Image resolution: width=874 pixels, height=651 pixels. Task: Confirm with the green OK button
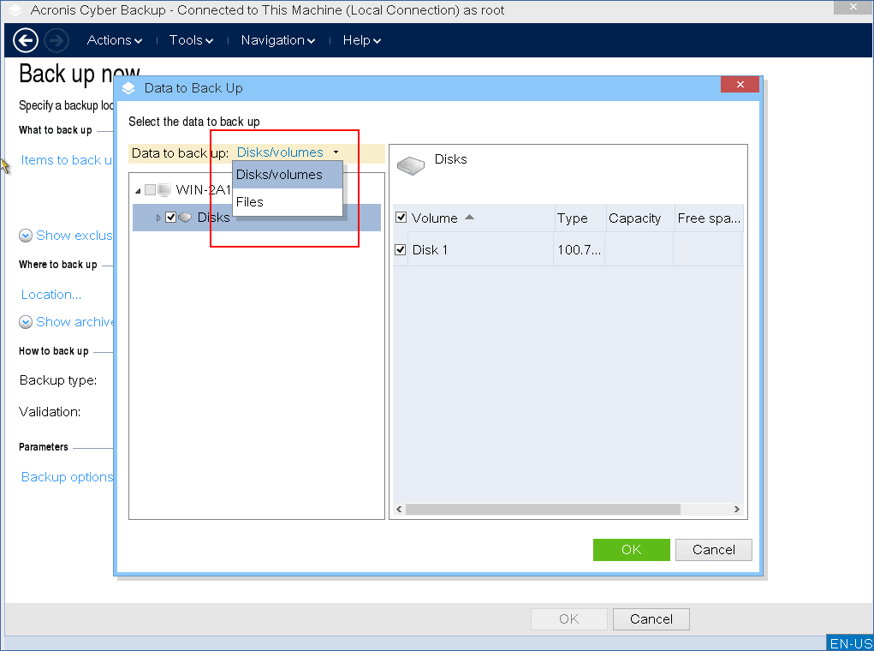click(632, 549)
